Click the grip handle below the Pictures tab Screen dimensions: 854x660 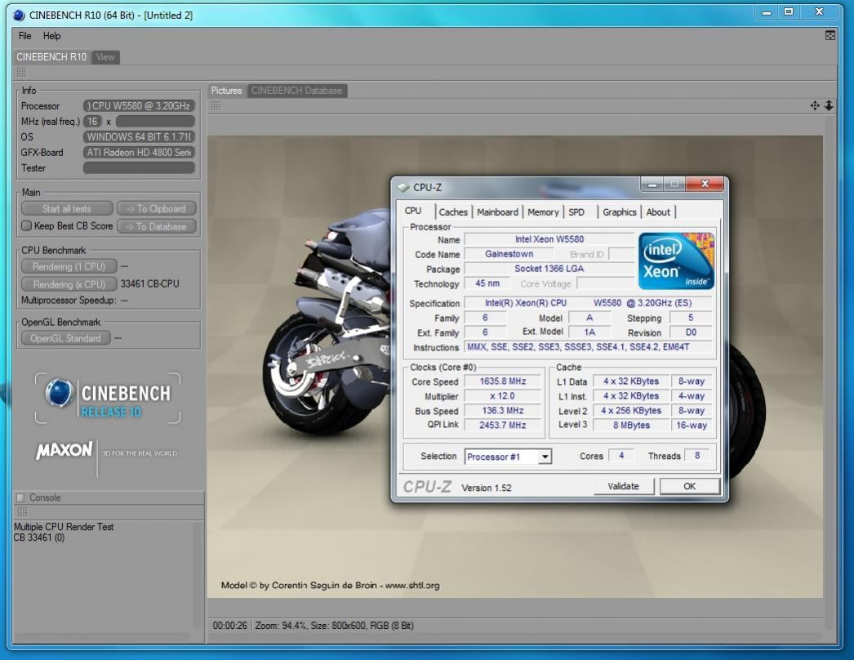pyautogui.click(x=216, y=105)
